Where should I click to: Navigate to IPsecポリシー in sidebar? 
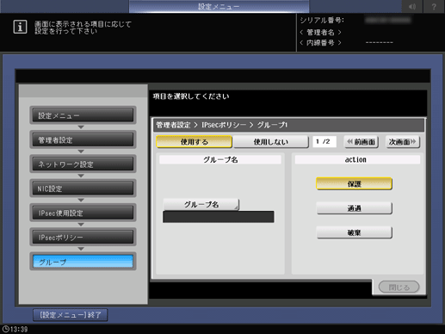click(x=83, y=238)
